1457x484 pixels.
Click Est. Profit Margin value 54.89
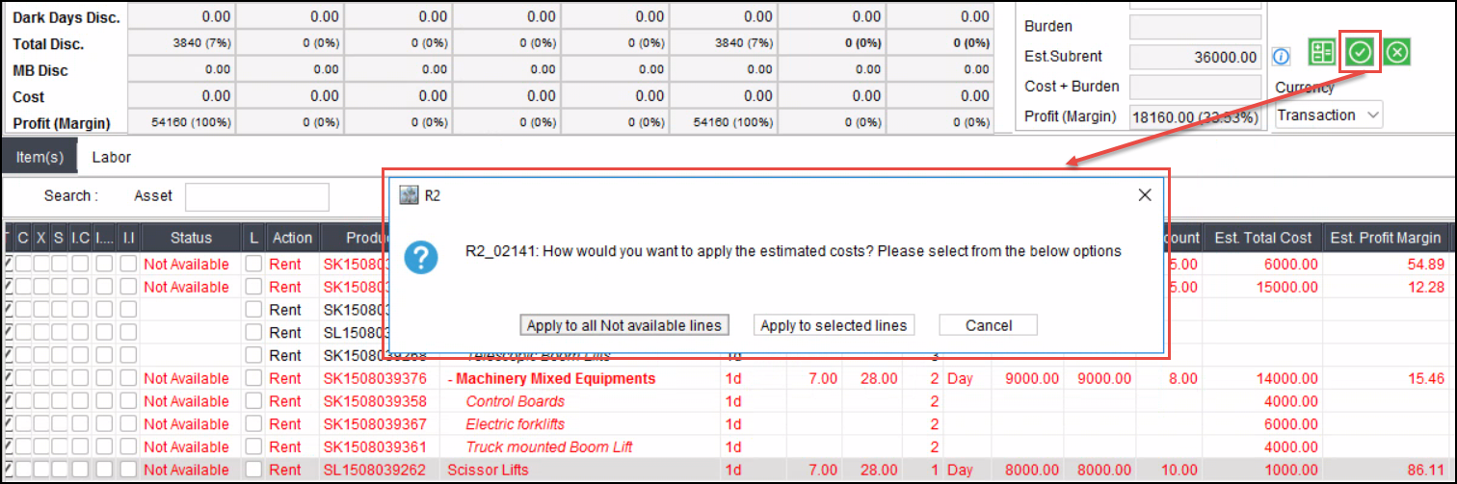[x=1425, y=264]
